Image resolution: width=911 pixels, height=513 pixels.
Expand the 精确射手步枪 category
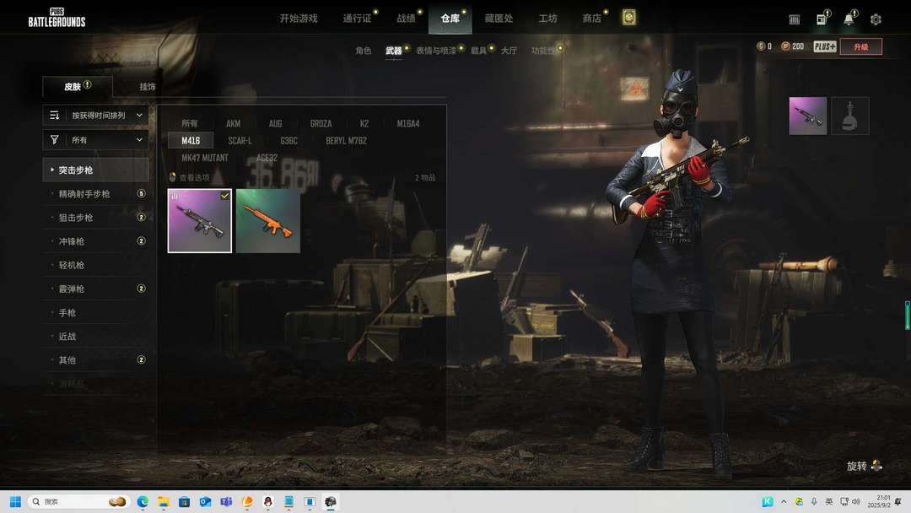click(96, 193)
